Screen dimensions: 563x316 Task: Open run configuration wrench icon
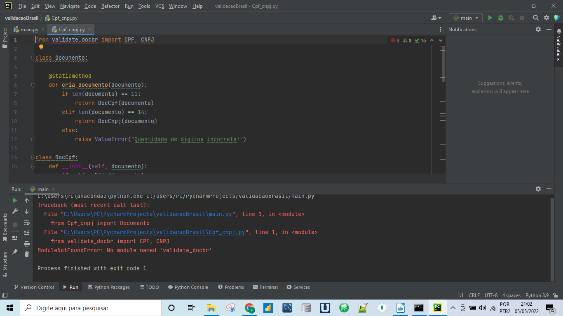[15, 211]
